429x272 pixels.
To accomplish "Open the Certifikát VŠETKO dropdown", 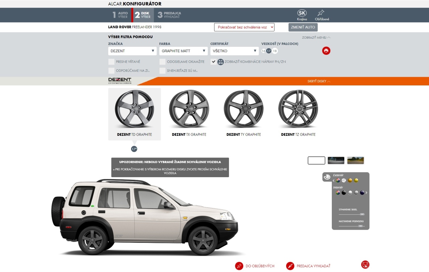I will 234,51.
